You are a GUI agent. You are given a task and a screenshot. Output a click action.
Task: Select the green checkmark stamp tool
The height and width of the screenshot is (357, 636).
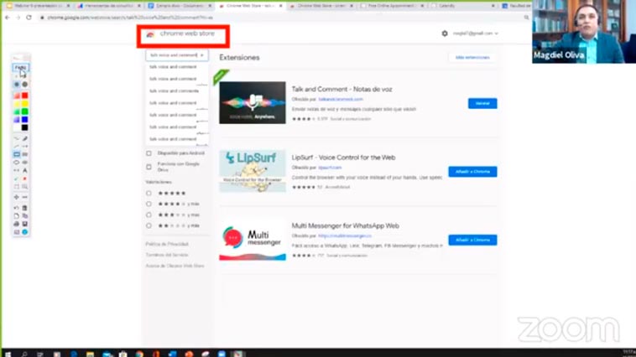click(16, 178)
